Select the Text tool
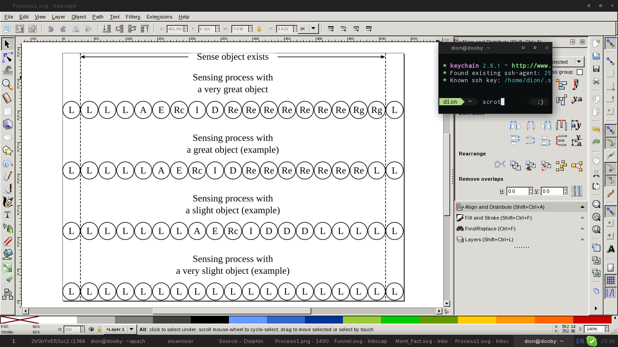 click(7, 215)
